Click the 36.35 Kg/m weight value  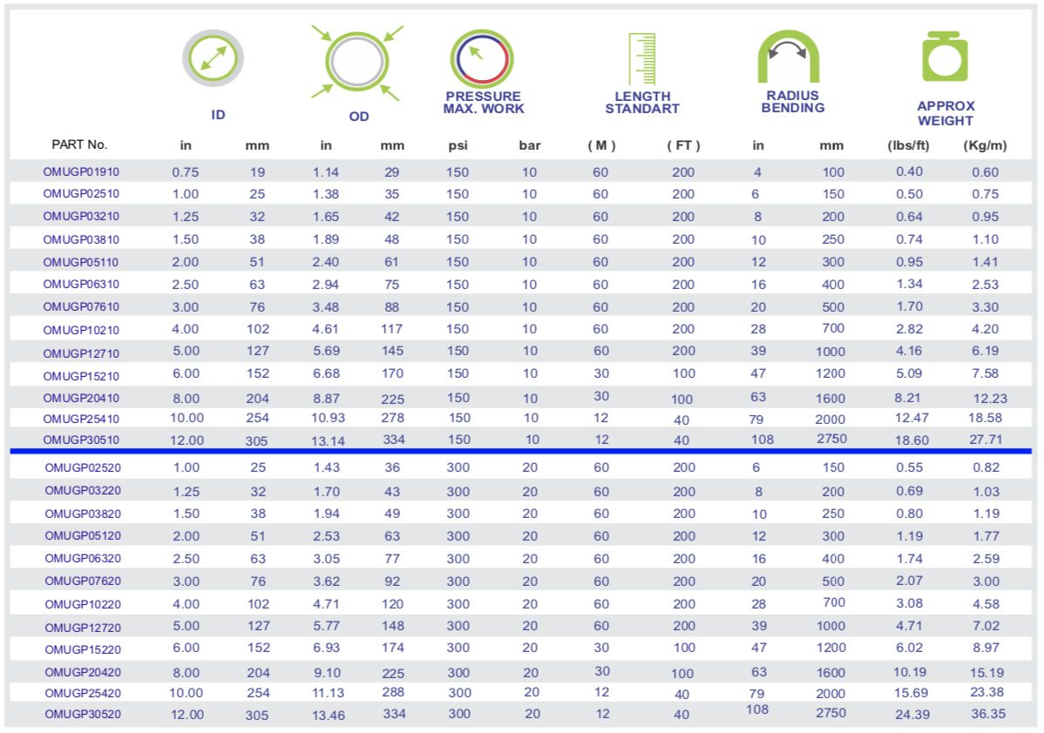[988, 714]
